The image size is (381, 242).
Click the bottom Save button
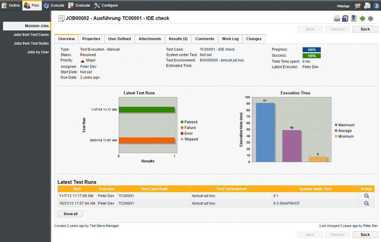(310, 235)
